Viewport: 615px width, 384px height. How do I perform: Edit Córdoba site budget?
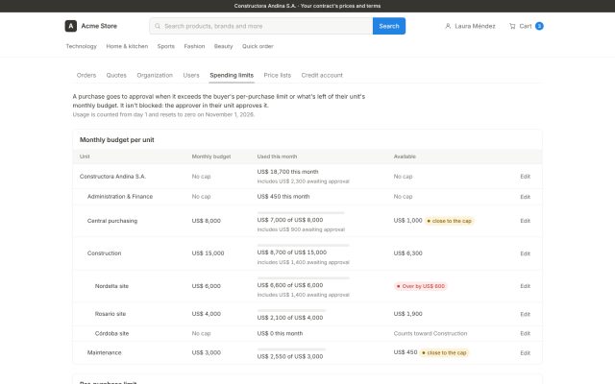tap(526, 333)
